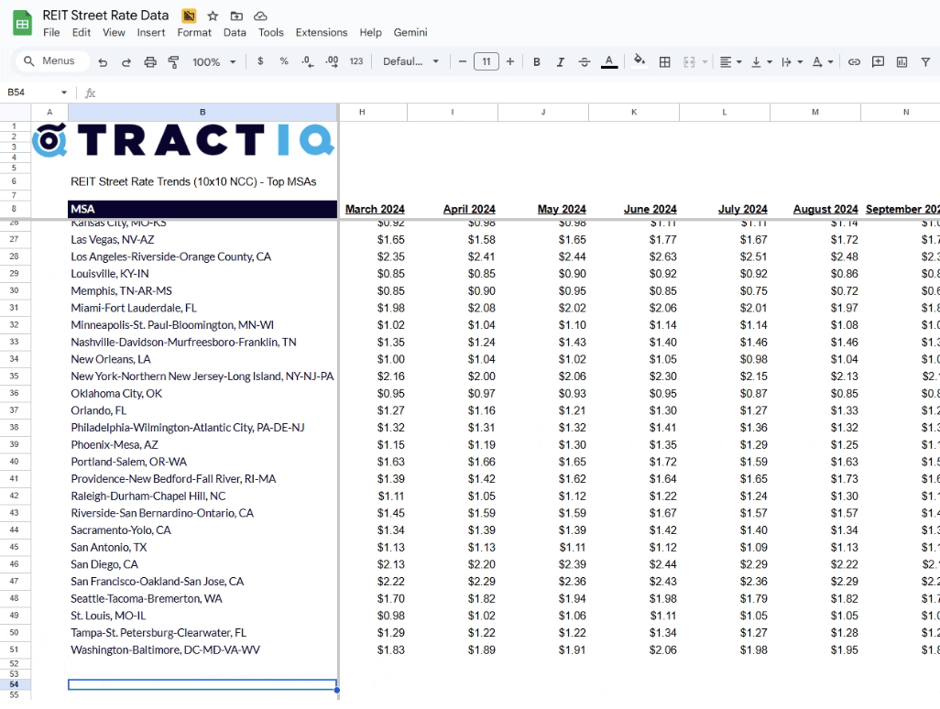Image resolution: width=940 pixels, height=709 pixels.
Task: Toggle bold formatting
Action: (537, 62)
